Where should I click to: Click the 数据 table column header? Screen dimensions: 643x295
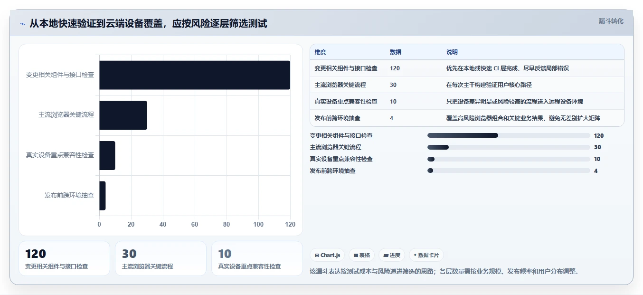pos(396,52)
